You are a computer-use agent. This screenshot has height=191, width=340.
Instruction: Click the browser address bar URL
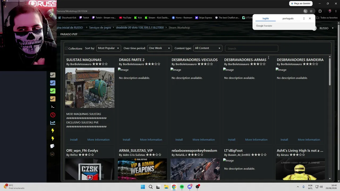pyautogui.click(x=72, y=11)
